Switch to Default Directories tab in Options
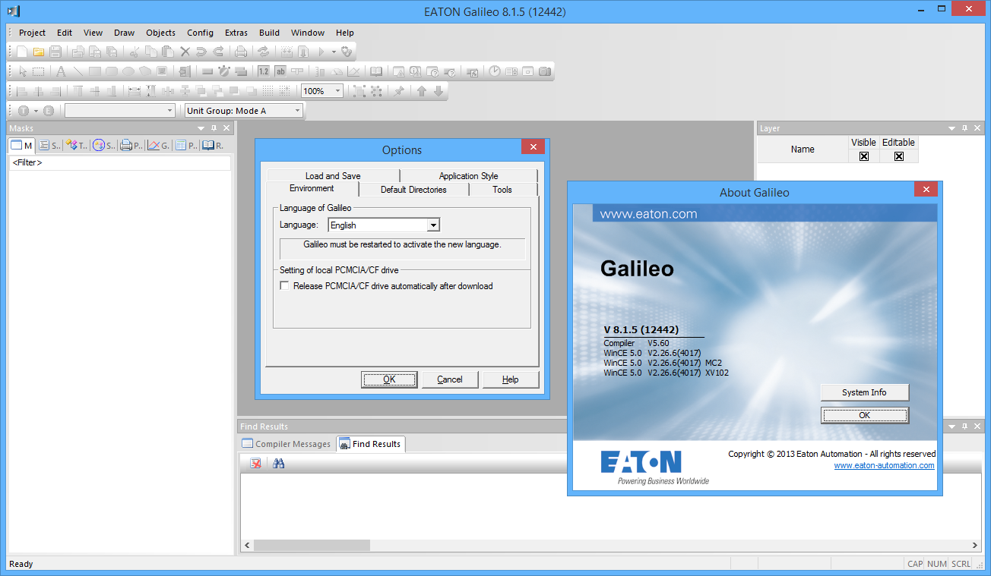The height and width of the screenshot is (576, 991). (413, 190)
